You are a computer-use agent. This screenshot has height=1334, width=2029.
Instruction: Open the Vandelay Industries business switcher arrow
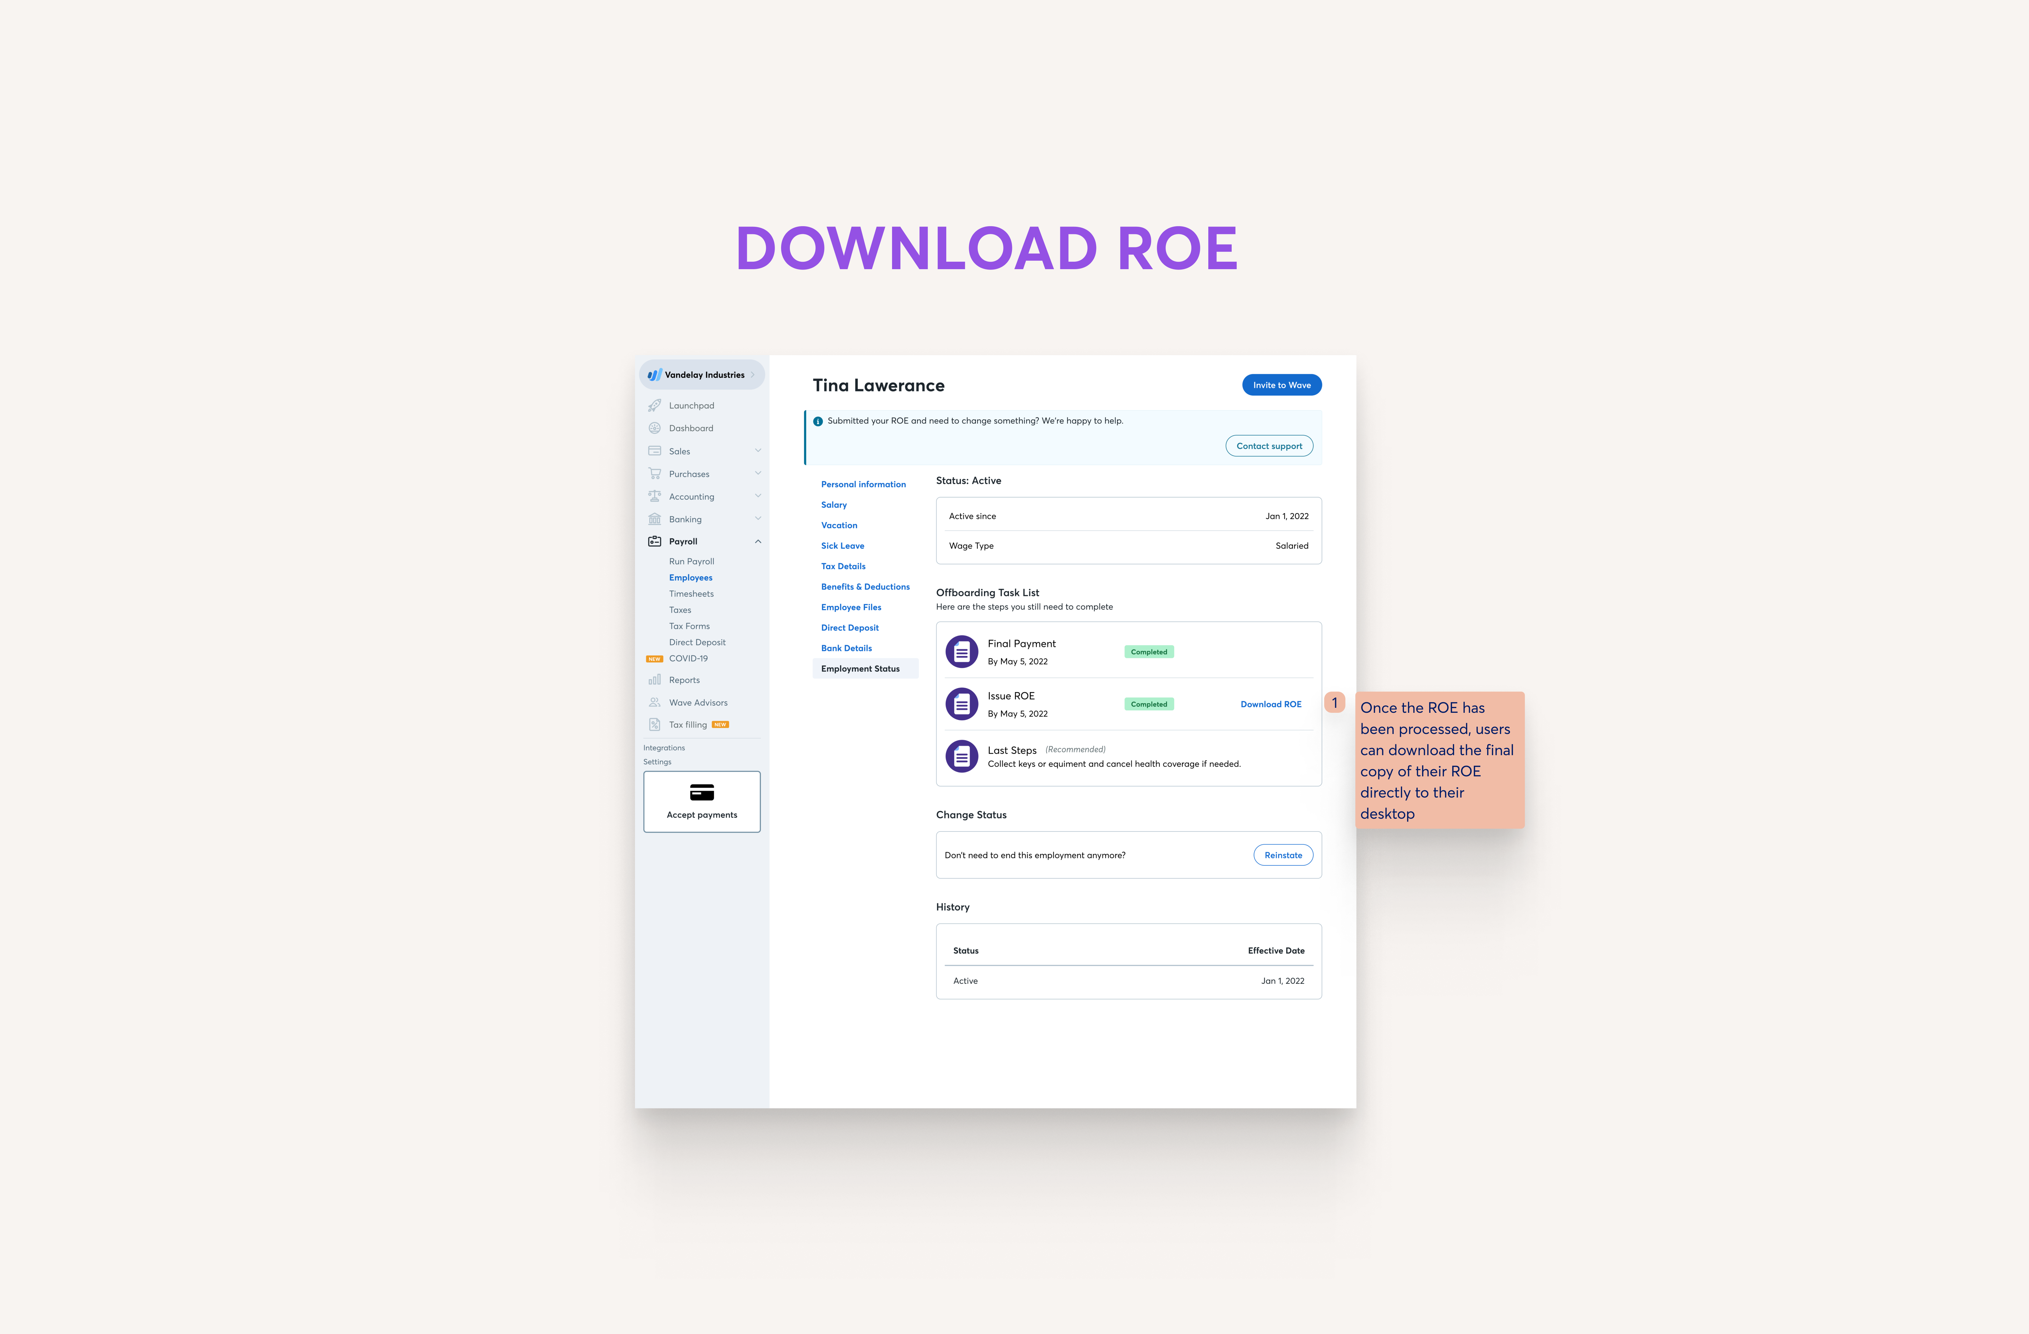753,375
